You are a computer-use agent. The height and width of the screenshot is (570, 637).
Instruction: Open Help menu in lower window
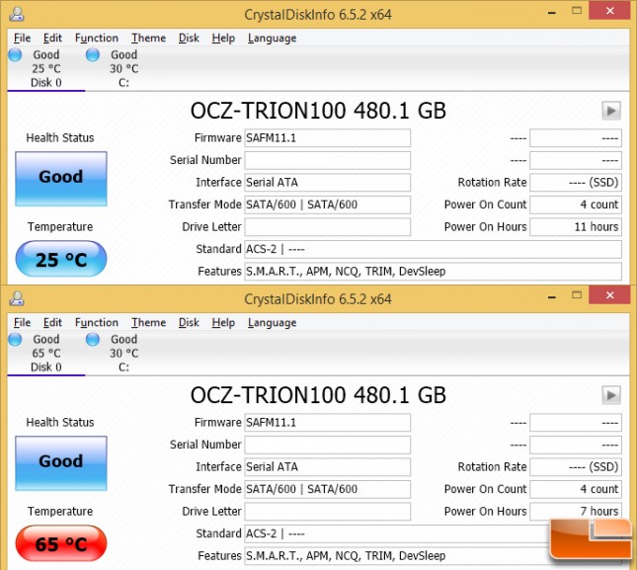click(223, 323)
